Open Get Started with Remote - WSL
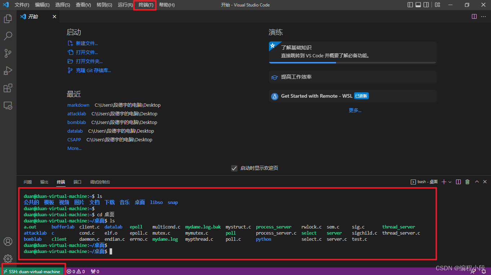The height and width of the screenshot is (275, 491). tap(353, 96)
